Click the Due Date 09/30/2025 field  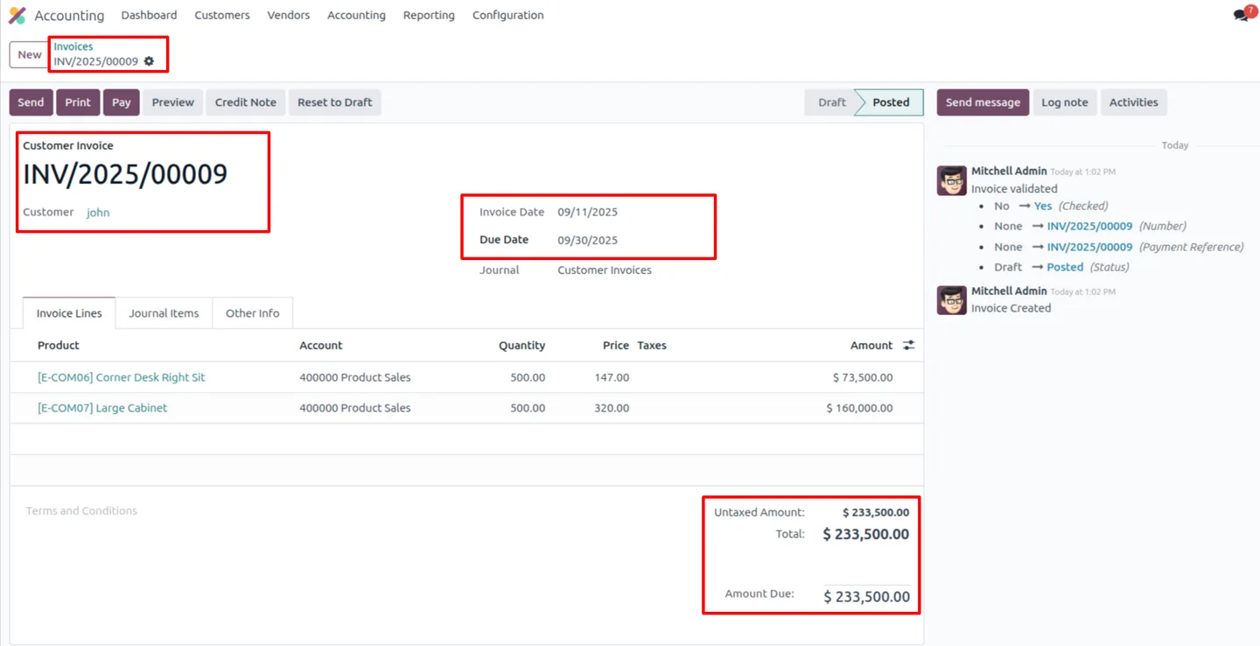(x=588, y=240)
